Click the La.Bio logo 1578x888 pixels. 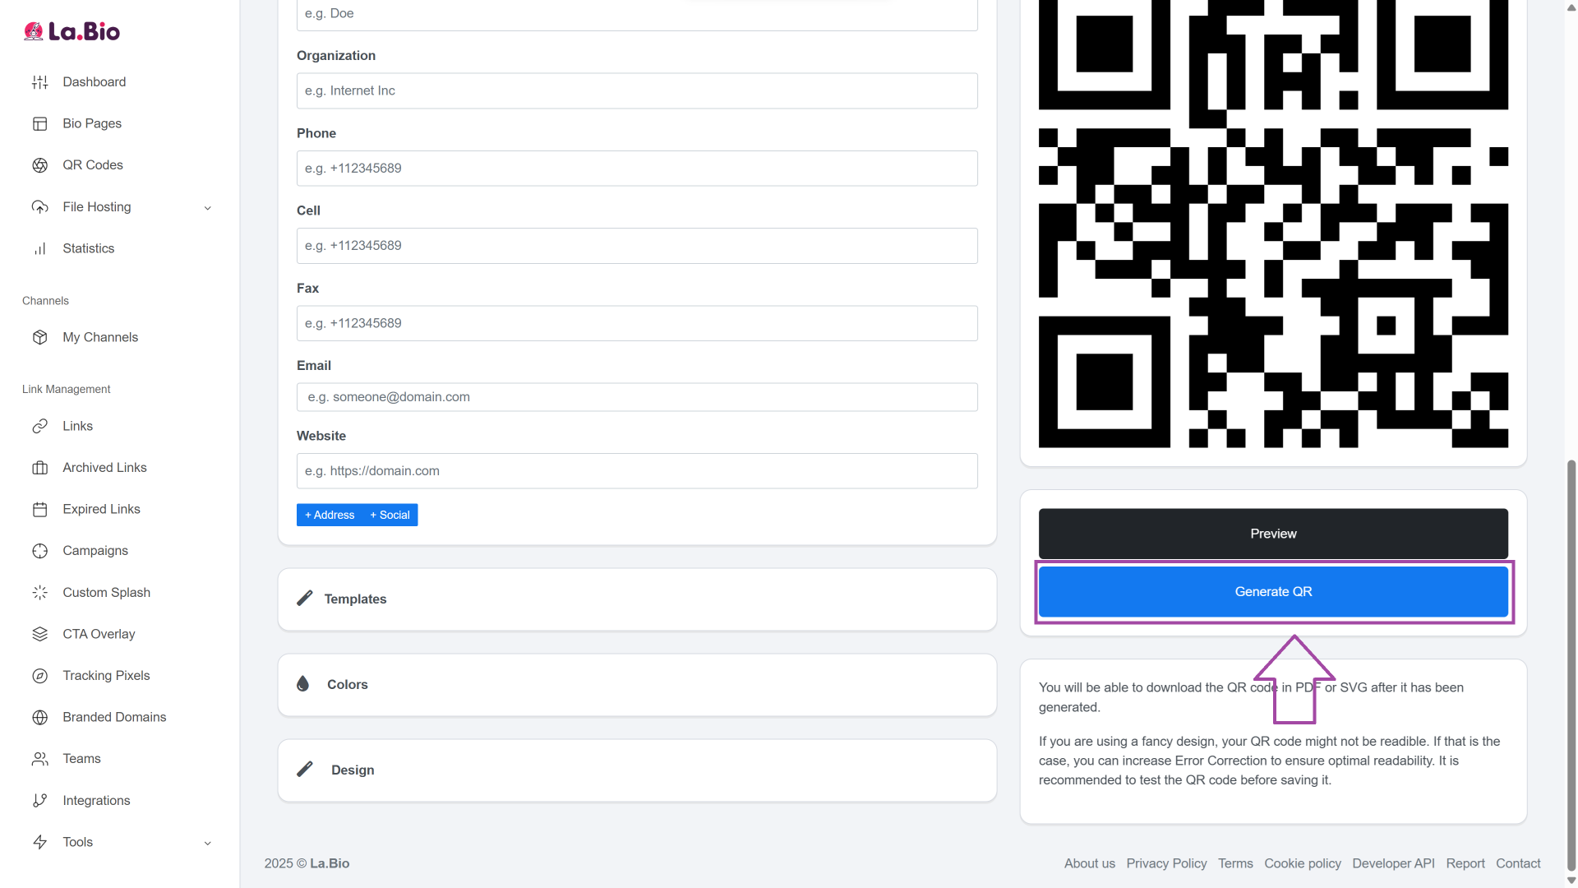coord(72,31)
